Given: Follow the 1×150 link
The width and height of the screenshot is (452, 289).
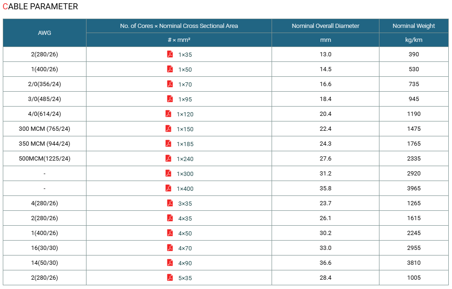Looking at the screenshot, I should [185, 129].
